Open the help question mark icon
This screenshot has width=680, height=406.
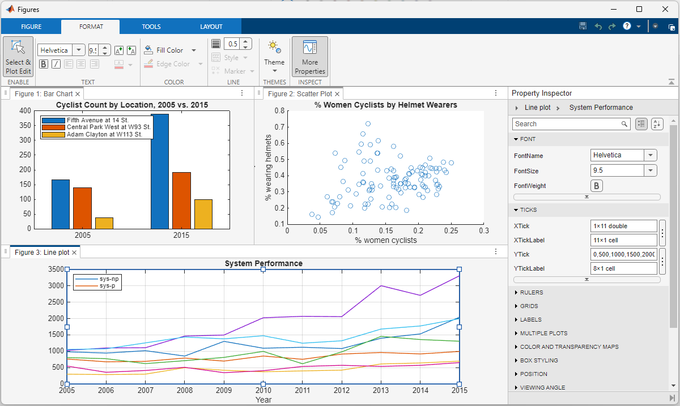coord(627,26)
